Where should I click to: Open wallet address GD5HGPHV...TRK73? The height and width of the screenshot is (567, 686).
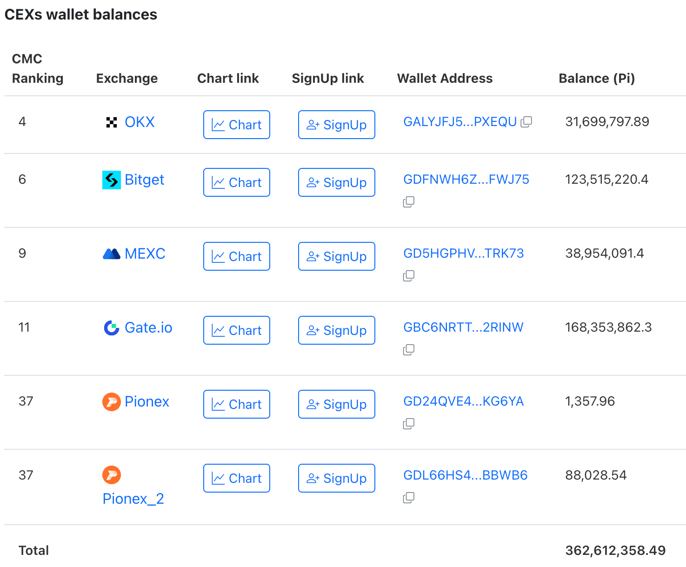pyautogui.click(x=464, y=253)
